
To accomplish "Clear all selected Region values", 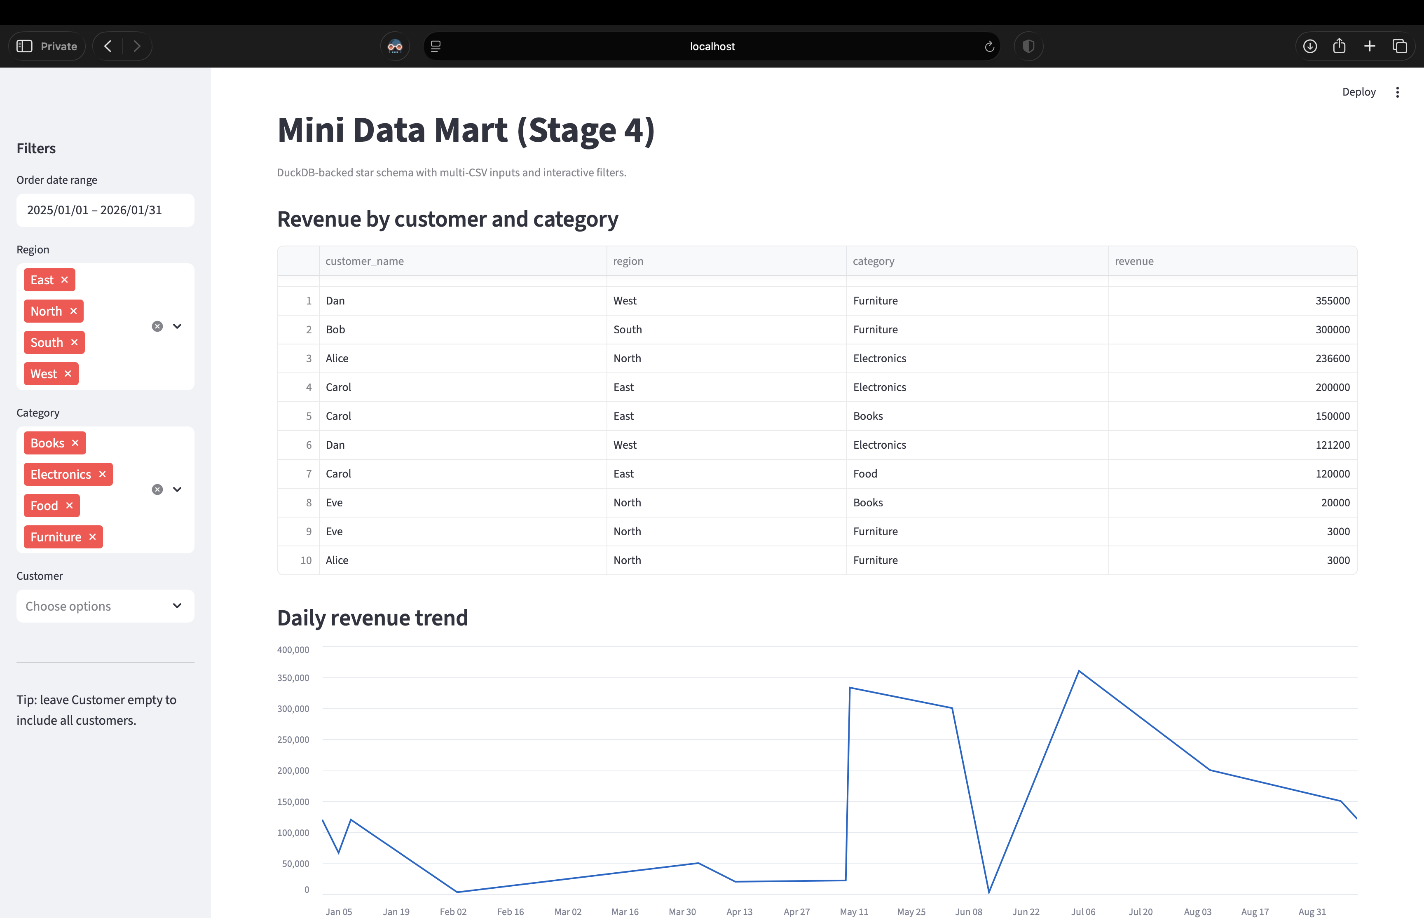I will [x=157, y=326].
